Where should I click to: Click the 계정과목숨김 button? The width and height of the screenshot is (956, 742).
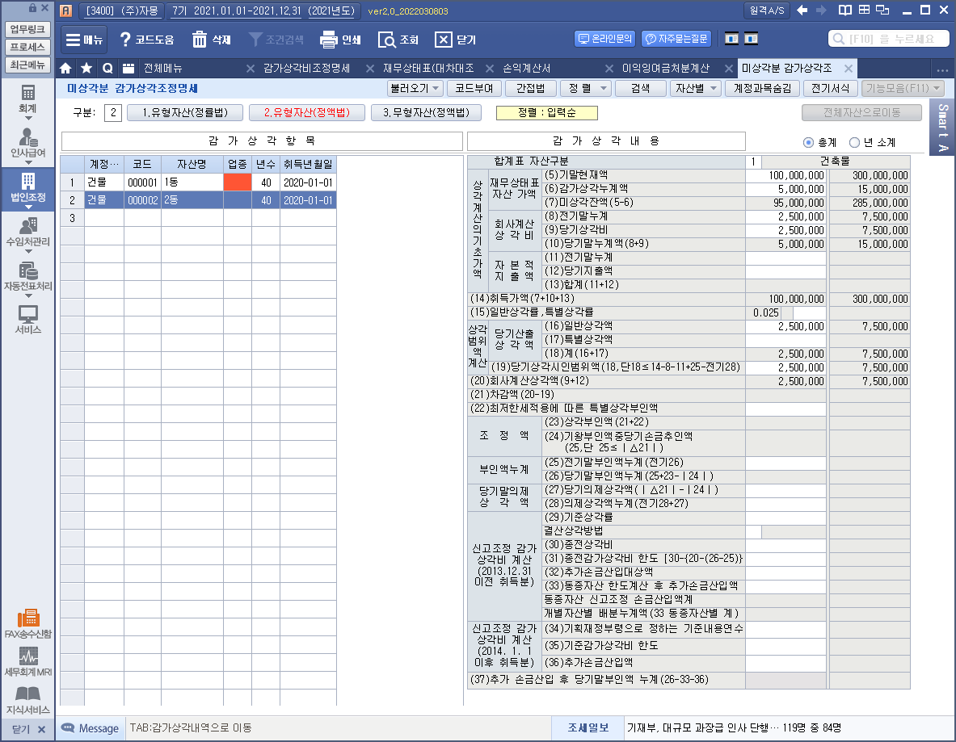click(x=763, y=88)
